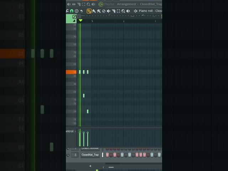Click the small black triangle in green corner
228x171 pixels.
point(74,21)
